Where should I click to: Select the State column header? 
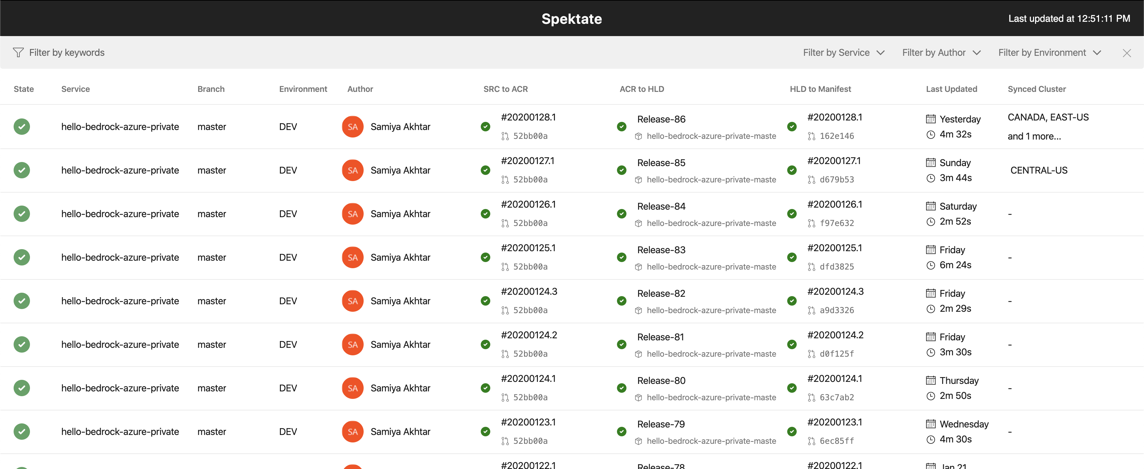[x=23, y=89]
